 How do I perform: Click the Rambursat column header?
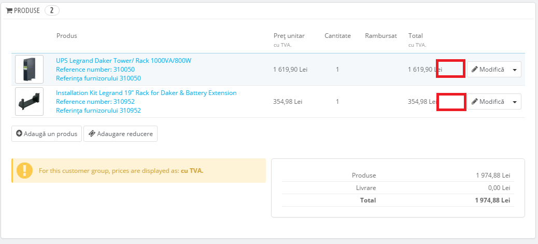(380, 36)
